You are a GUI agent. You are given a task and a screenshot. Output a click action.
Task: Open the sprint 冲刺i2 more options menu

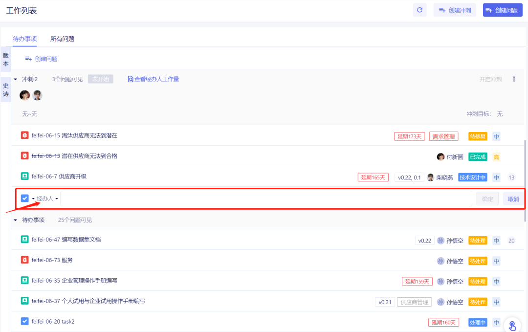(514, 79)
